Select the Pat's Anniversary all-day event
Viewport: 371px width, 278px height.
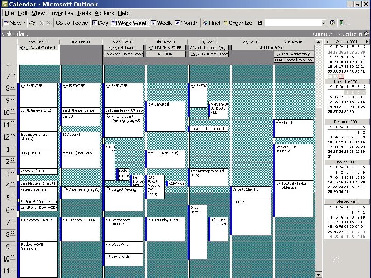(294, 54)
